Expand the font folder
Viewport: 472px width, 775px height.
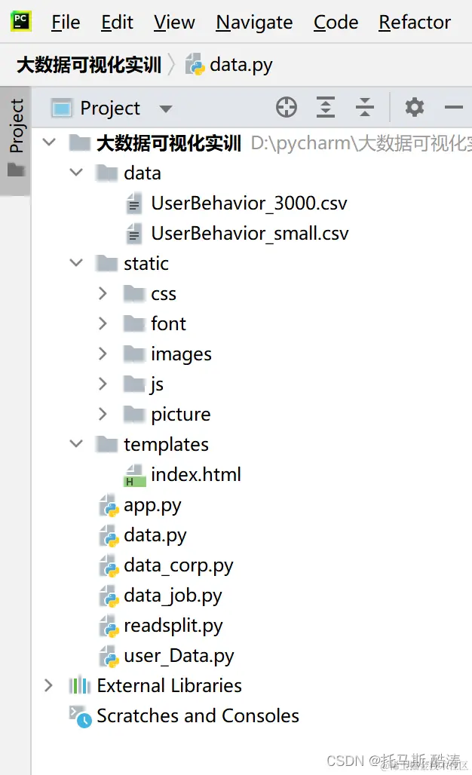pos(103,323)
